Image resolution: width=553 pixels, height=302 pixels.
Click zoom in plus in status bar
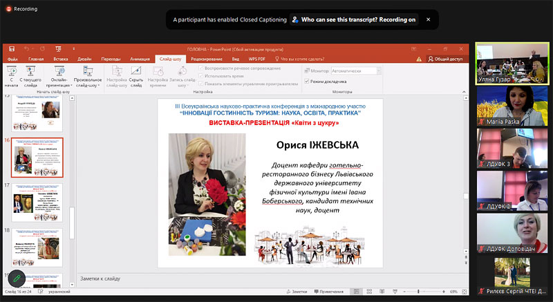[444, 292]
